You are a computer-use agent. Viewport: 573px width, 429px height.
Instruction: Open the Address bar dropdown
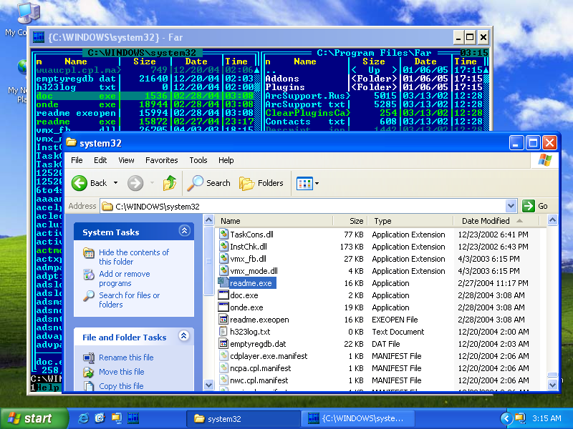511,206
